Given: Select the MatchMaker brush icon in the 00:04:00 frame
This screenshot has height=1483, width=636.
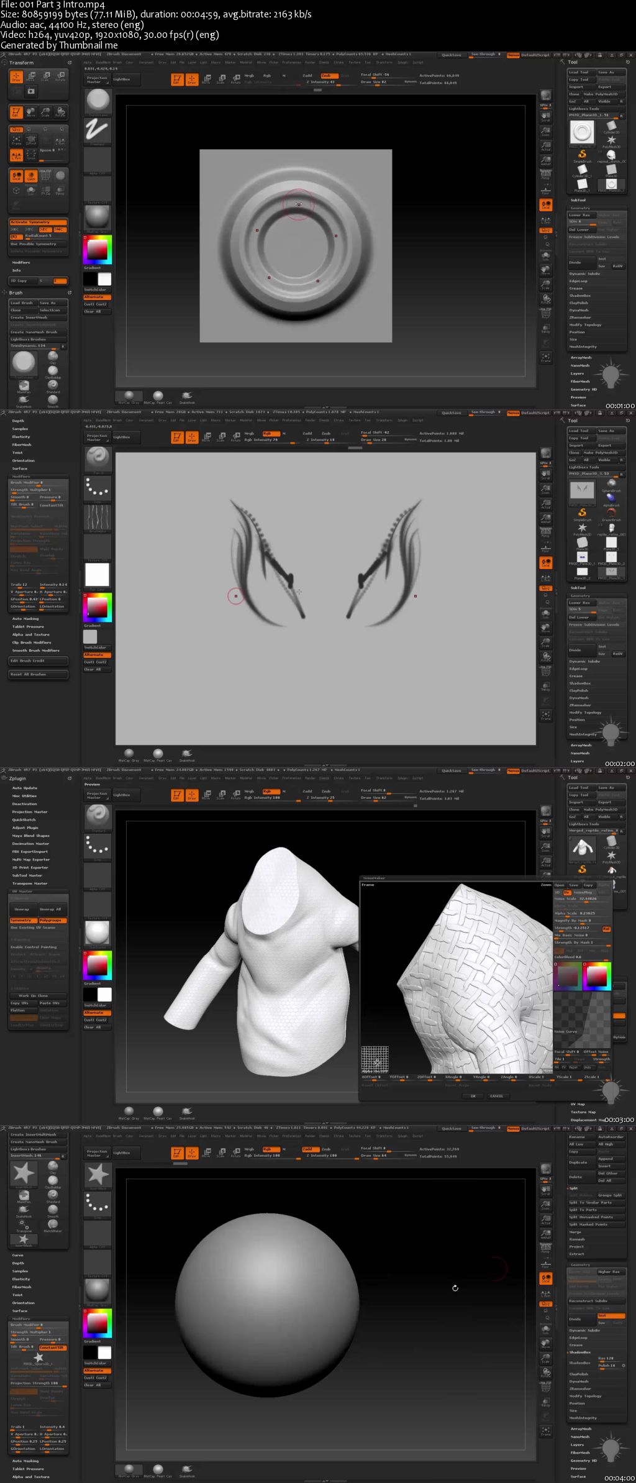Looking at the screenshot, I should pyautogui.click(x=53, y=1225).
